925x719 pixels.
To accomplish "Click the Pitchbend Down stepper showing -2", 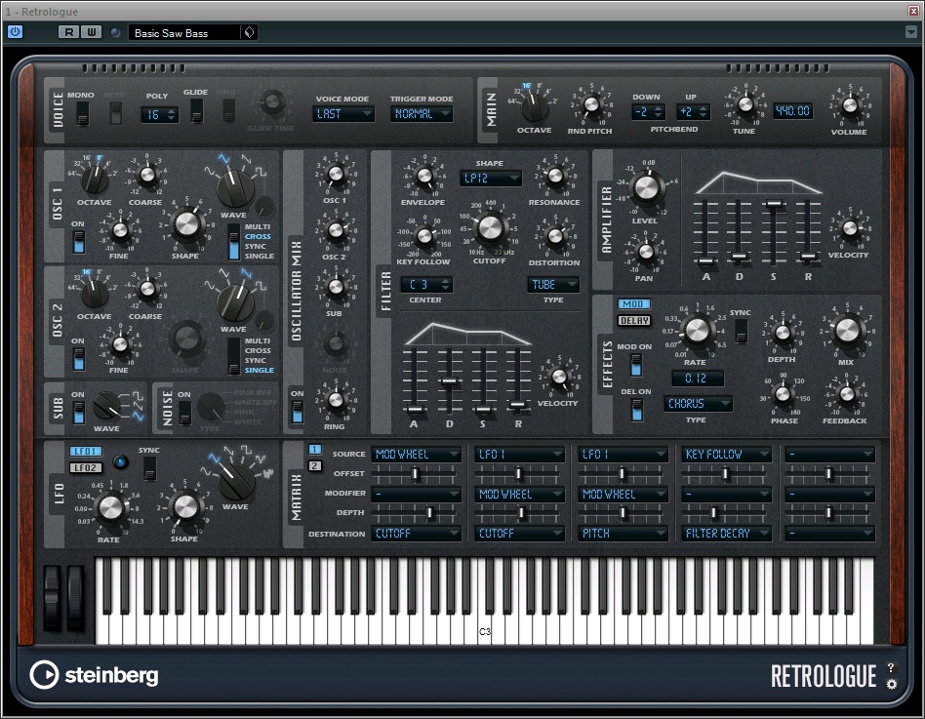I will click(x=648, y=111).
